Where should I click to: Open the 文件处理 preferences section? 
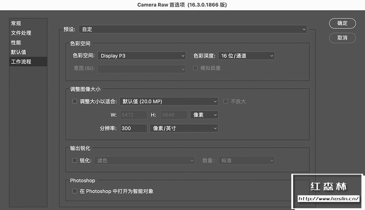point(21,33)
